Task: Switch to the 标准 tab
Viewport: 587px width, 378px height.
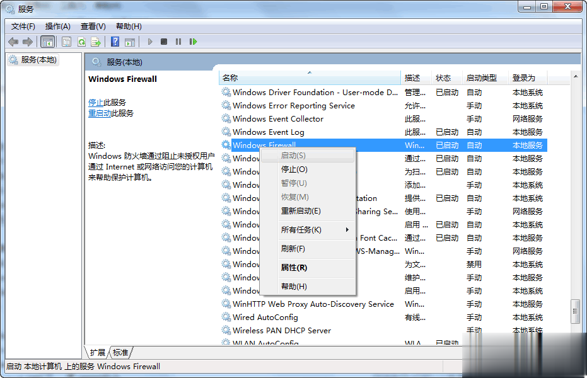Action: coord(120,353)
